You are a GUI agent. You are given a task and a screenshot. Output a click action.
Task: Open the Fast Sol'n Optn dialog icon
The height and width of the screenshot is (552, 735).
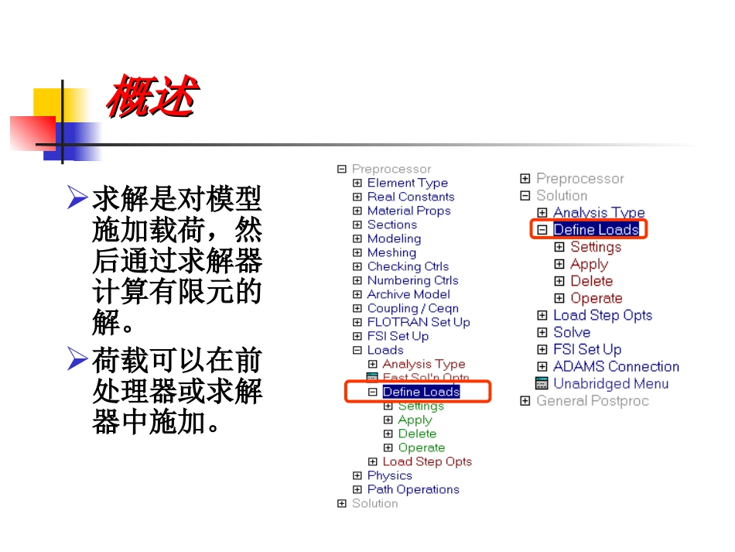pyautogui.click(x=372, y=376)
